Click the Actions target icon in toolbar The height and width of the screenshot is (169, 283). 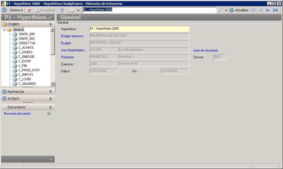click(4, 10)
